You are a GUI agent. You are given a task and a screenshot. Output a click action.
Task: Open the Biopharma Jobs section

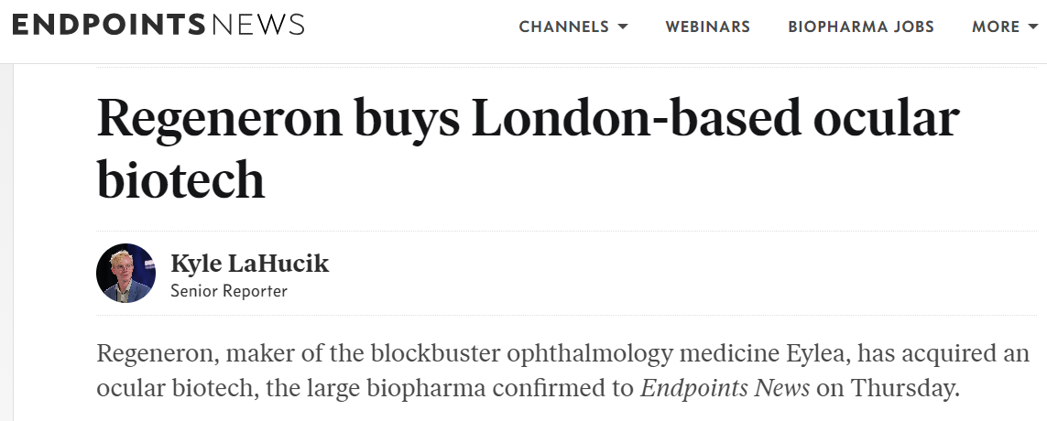(861, 27)
